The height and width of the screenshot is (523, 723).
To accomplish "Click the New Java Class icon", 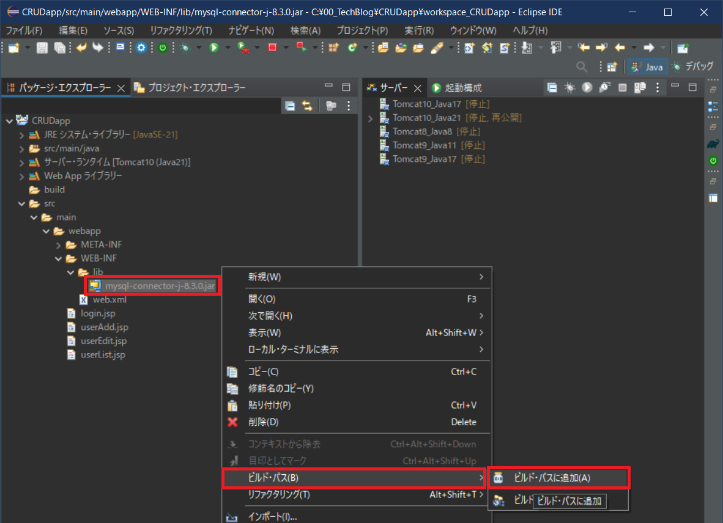I will point(352,48).
